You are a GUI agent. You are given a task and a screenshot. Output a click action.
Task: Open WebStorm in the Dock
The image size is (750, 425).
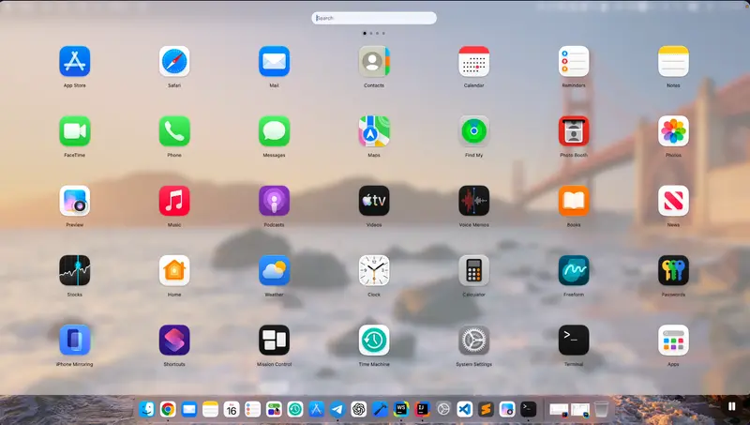[401, 409]
